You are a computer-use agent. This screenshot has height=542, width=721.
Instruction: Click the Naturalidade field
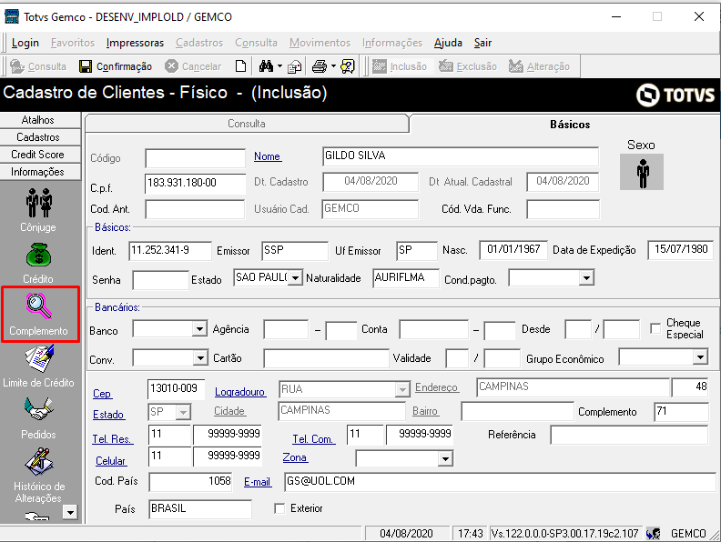tap(406, 278)
